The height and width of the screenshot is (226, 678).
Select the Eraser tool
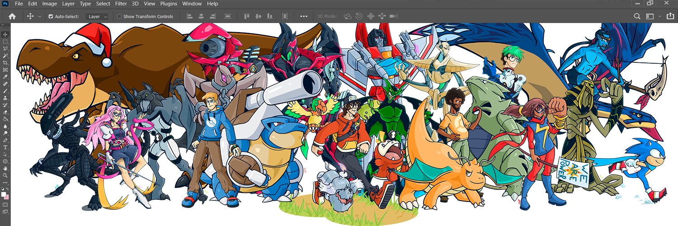(x=5, y=112)
